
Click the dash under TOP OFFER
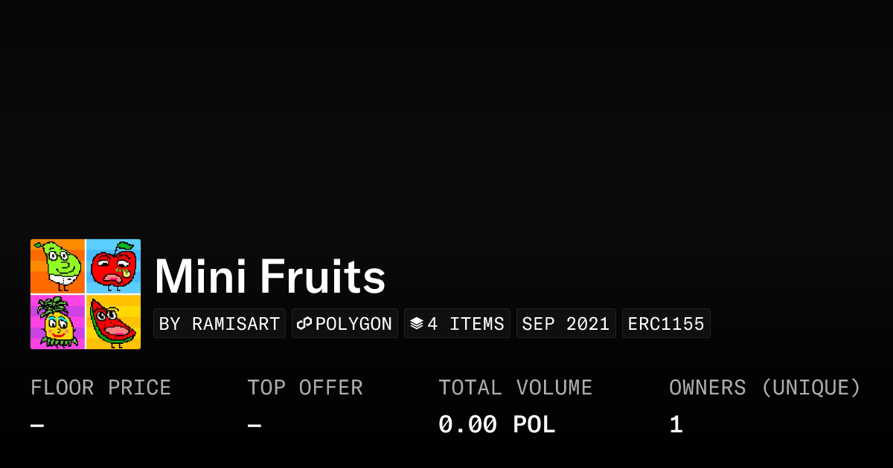[255, 426]
